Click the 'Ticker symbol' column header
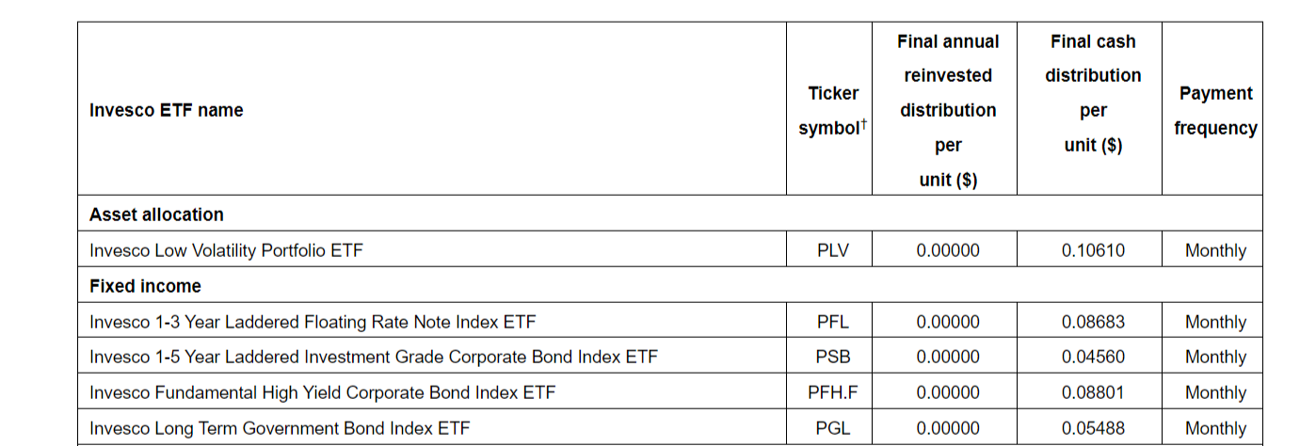The image size is (1316, 446). pyautogui.click(x=832, y=110)
